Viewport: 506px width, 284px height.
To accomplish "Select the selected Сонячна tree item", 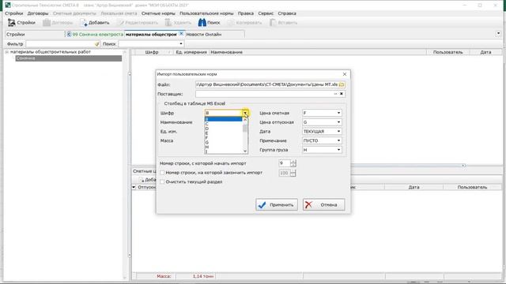I will click(69, 58).
